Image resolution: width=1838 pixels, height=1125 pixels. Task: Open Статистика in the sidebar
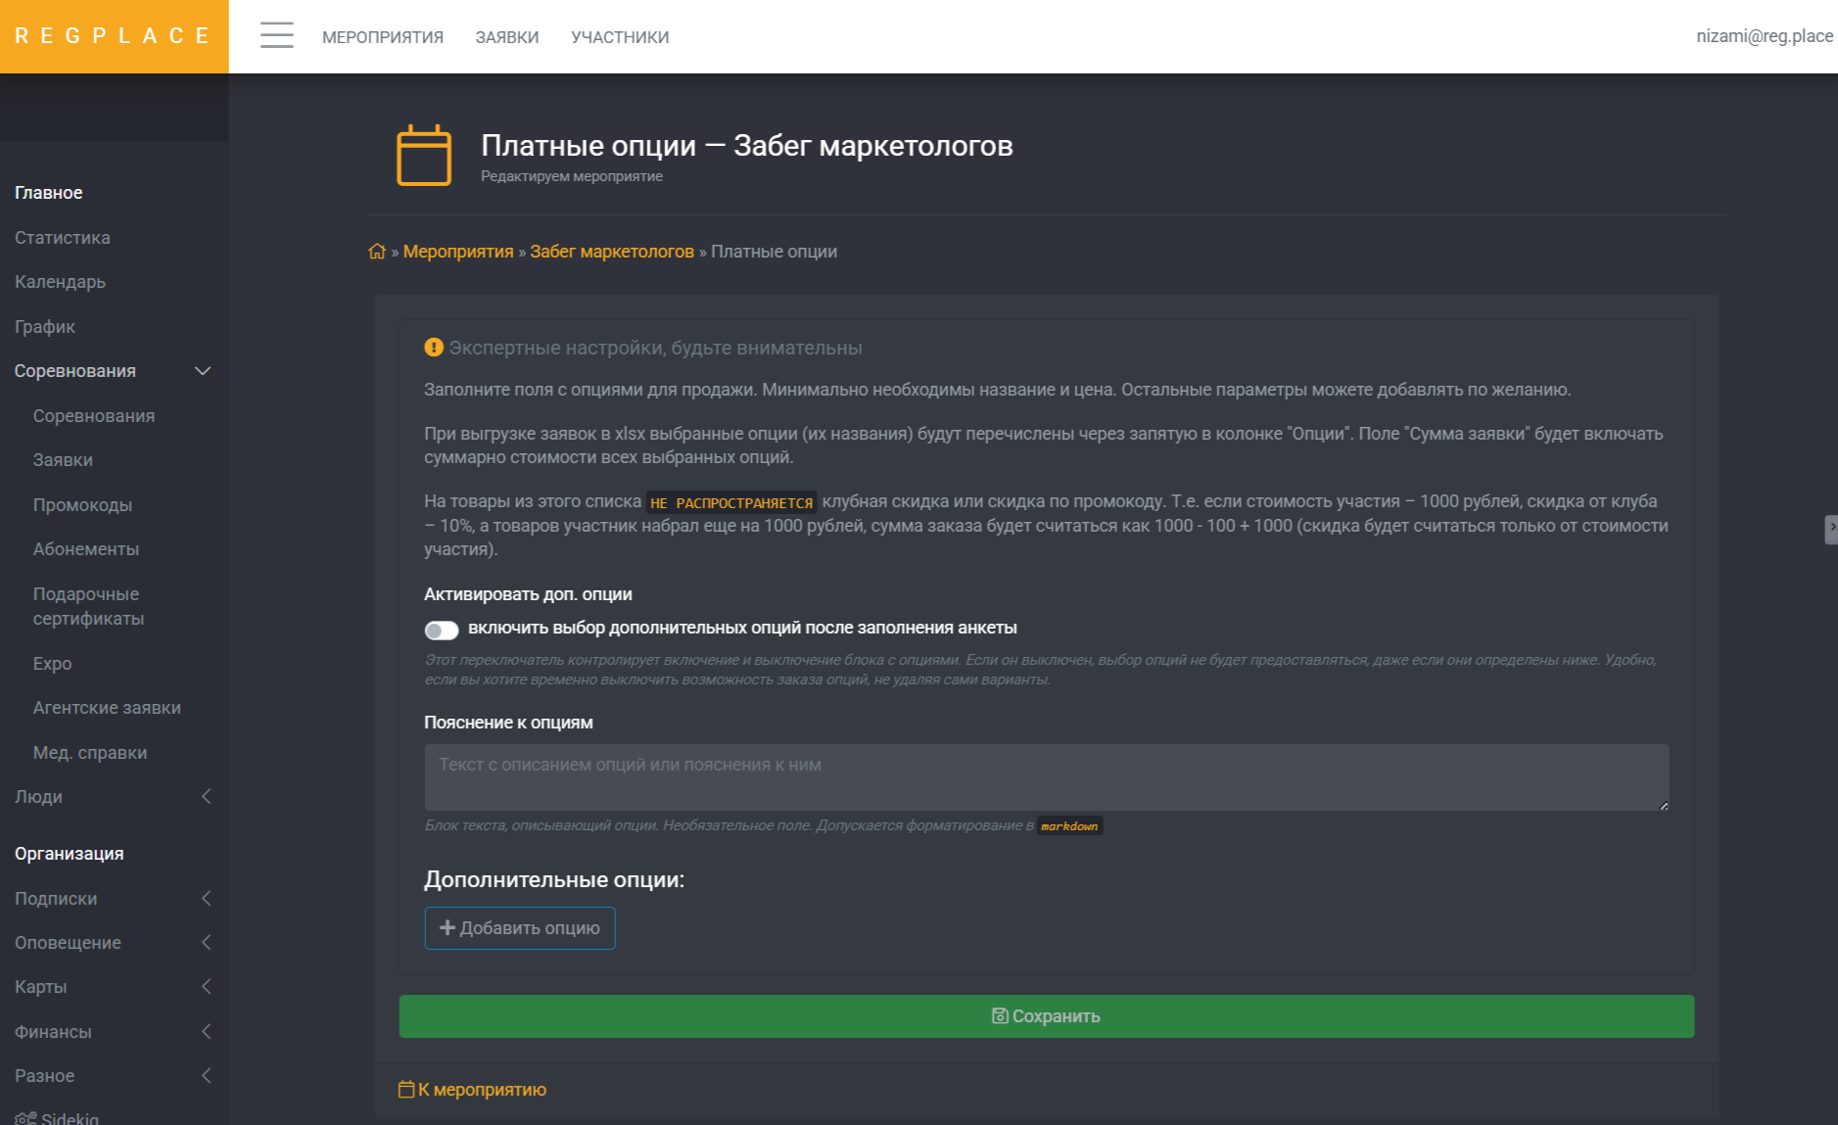(63, 238)
